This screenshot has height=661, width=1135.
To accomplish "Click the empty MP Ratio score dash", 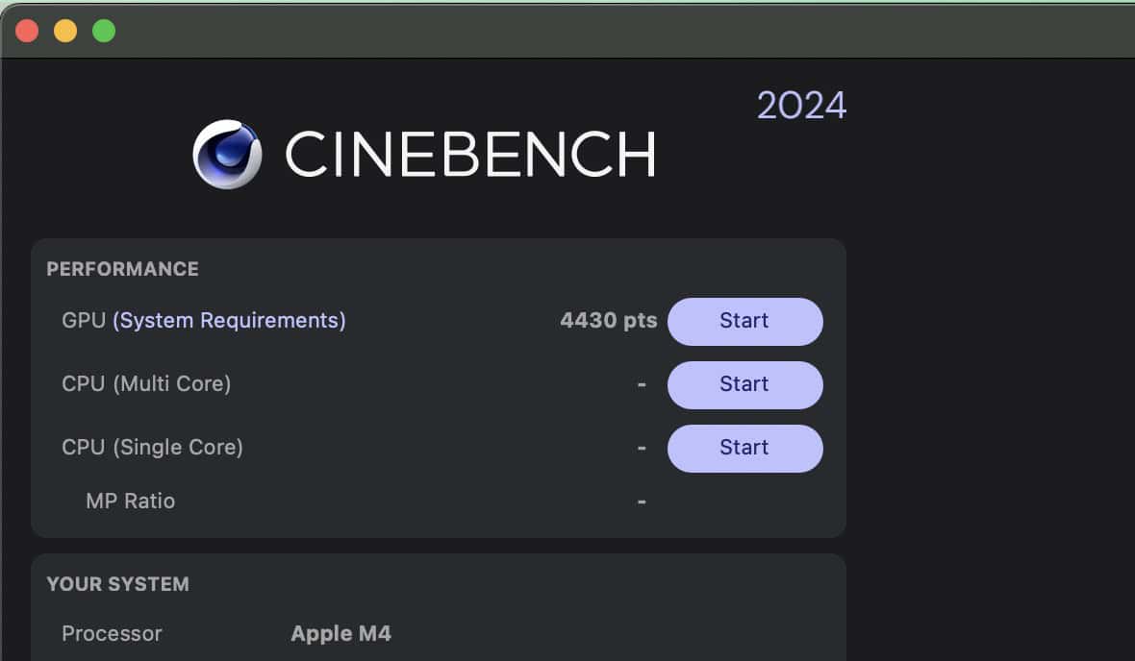I will point(642,502).
